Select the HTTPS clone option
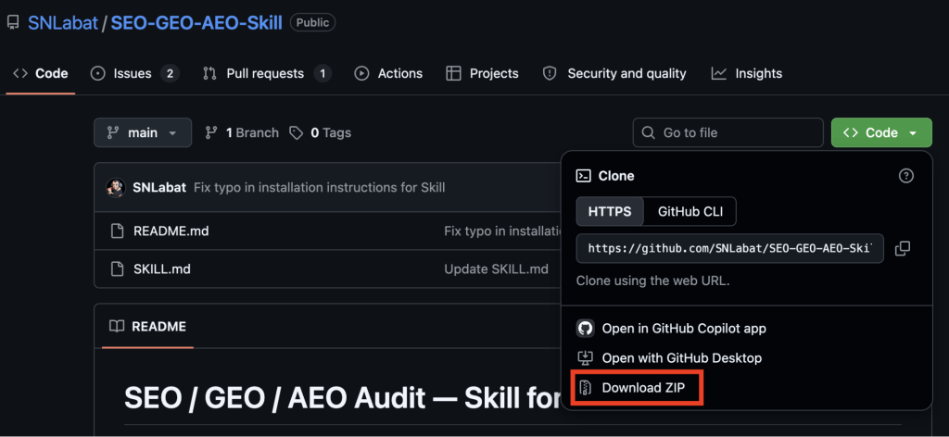The width and height of the screenshot is (949, 437). pyautogui.click(x=610, y=211)
